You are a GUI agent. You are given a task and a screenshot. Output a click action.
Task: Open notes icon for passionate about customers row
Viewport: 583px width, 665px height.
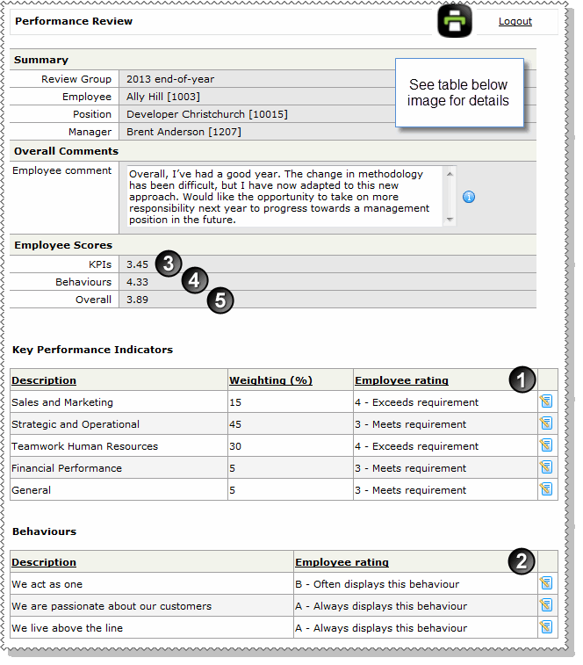(x=546, y=605)
